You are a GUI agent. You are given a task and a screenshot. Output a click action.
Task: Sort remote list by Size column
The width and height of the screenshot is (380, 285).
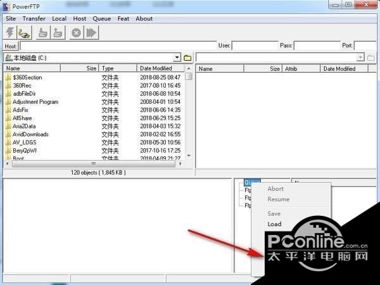263,69
